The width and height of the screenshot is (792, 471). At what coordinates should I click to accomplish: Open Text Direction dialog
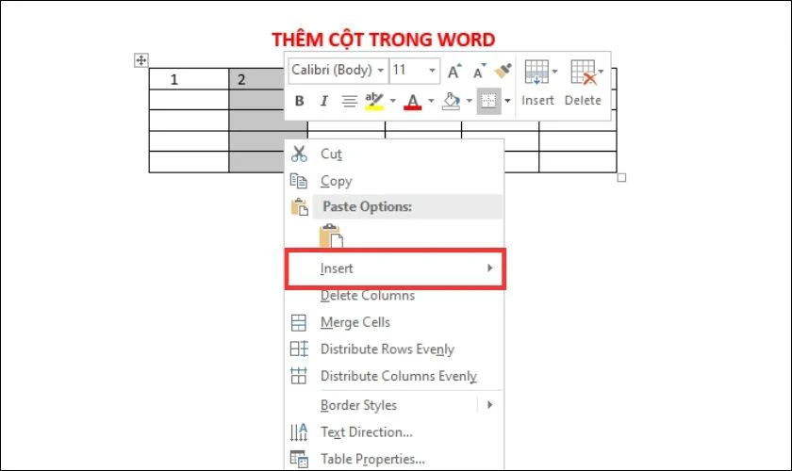coord(394,432)
